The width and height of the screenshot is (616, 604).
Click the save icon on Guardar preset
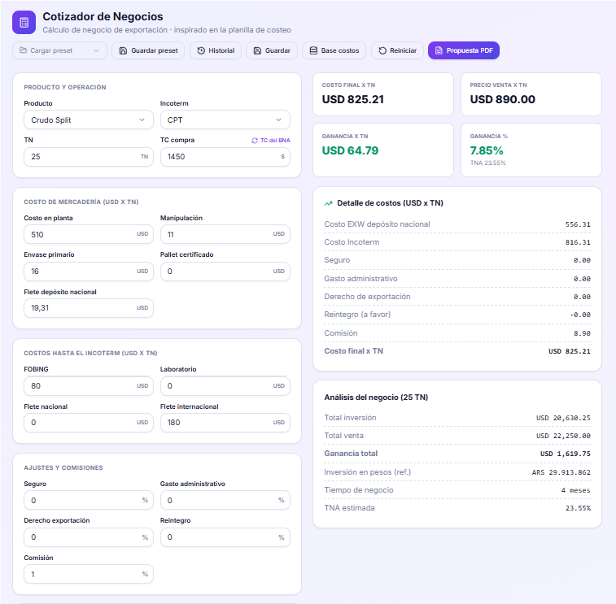(x=123, y=50)
